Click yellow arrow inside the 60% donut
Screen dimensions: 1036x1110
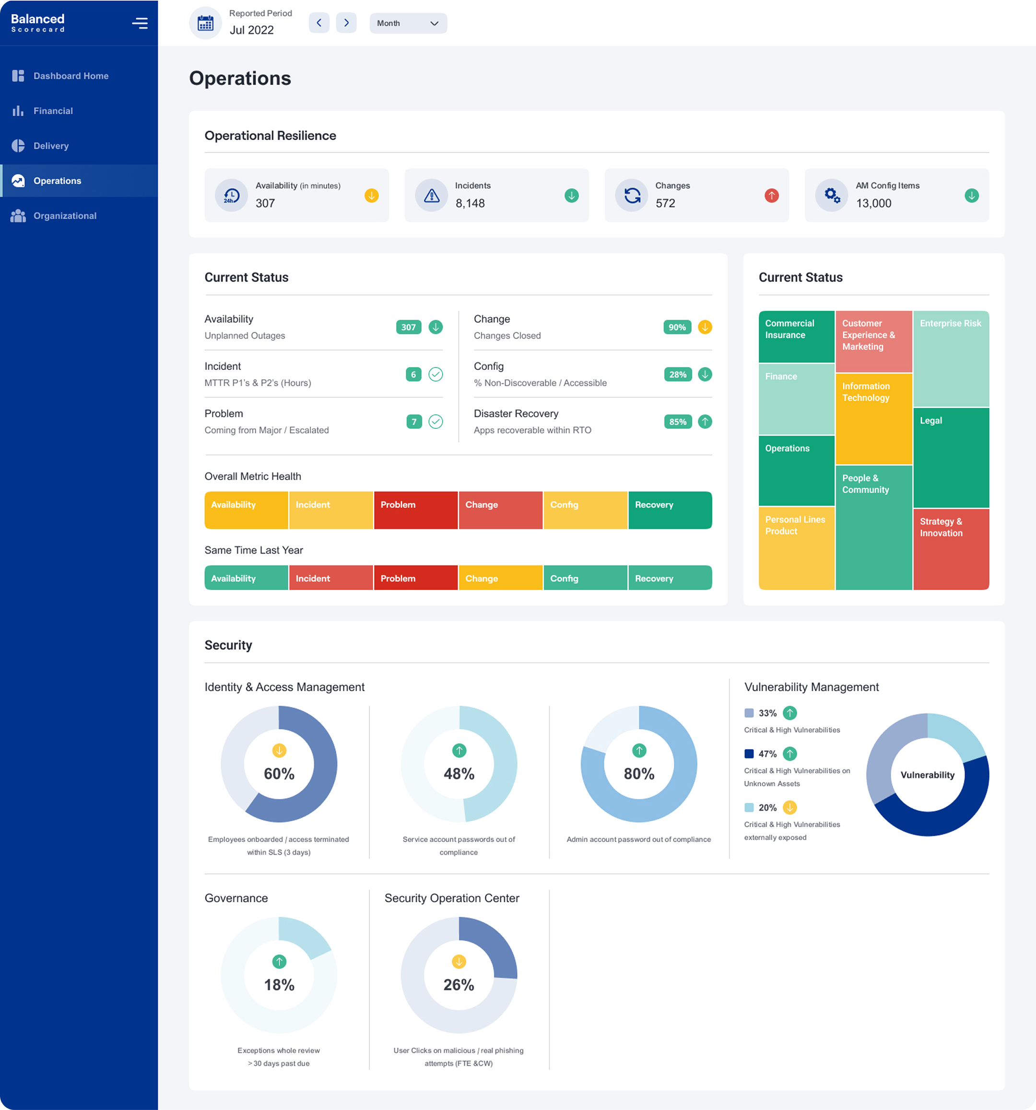(279, 750)
